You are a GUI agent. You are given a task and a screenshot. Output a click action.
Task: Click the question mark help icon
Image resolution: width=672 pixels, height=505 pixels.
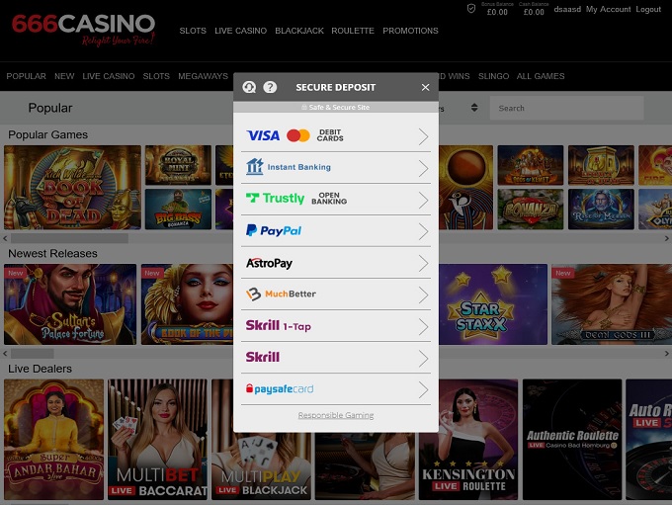click(270, 87)
